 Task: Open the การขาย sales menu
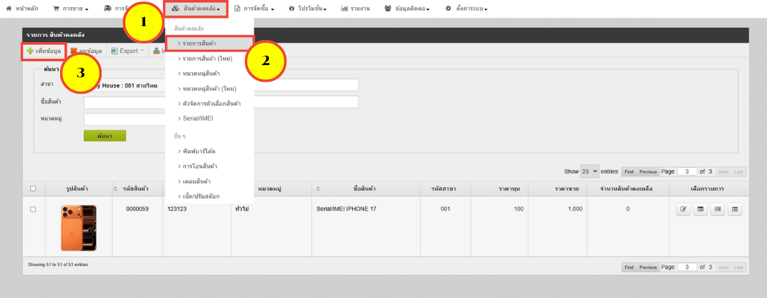tap(71, 9)
